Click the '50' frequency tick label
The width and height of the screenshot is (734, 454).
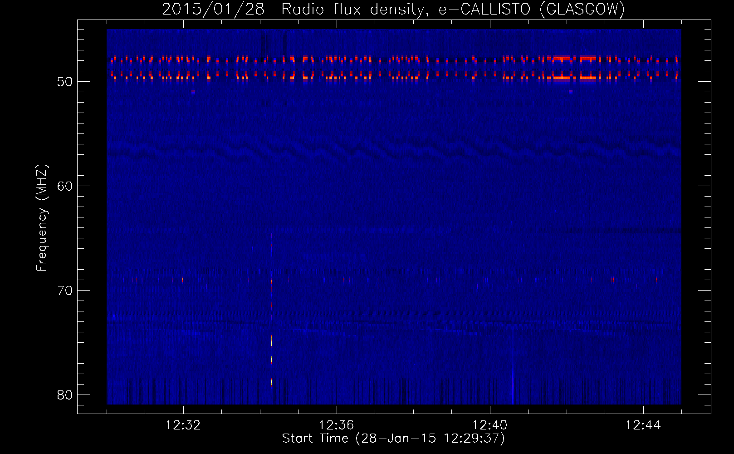[x=65, y=82]
